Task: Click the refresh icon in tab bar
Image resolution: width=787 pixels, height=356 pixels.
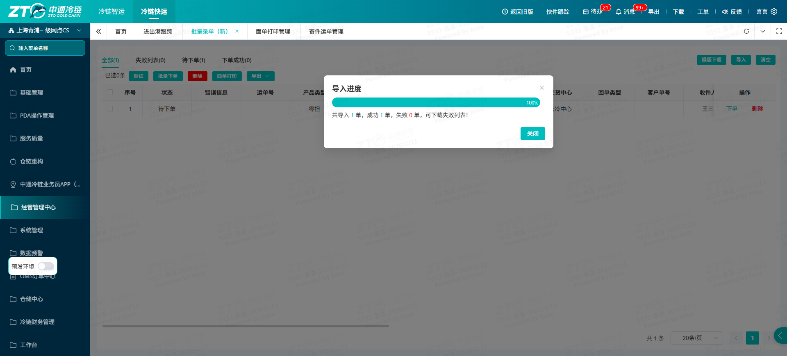Action: (x=746, y=31)
